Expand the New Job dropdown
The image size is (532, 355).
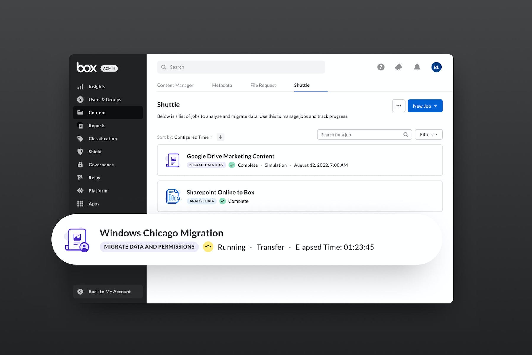coord(425,106)
